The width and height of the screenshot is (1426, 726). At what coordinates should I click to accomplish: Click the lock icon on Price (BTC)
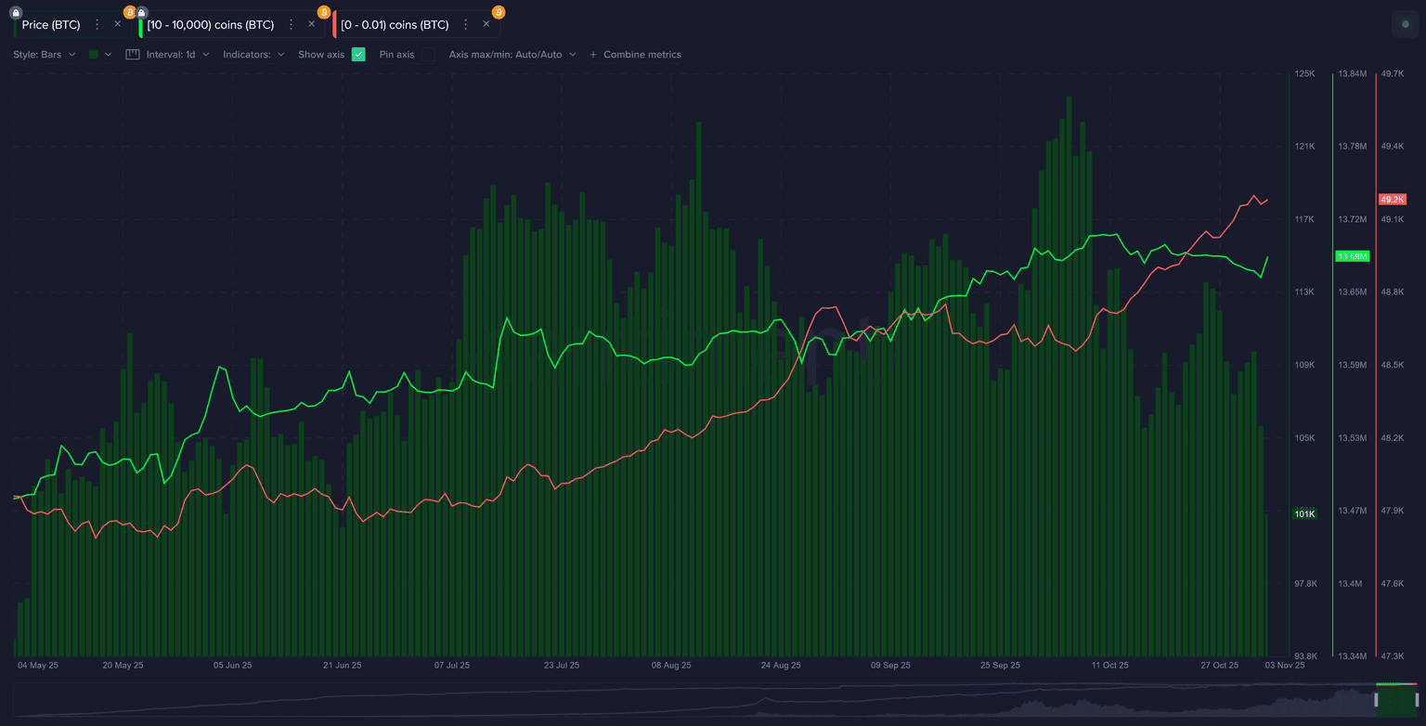coord(16,13)
